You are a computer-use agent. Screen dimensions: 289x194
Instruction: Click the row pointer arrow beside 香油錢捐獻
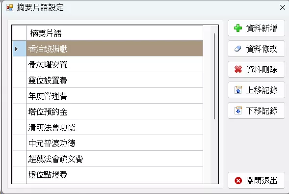[x=16, y=49]
